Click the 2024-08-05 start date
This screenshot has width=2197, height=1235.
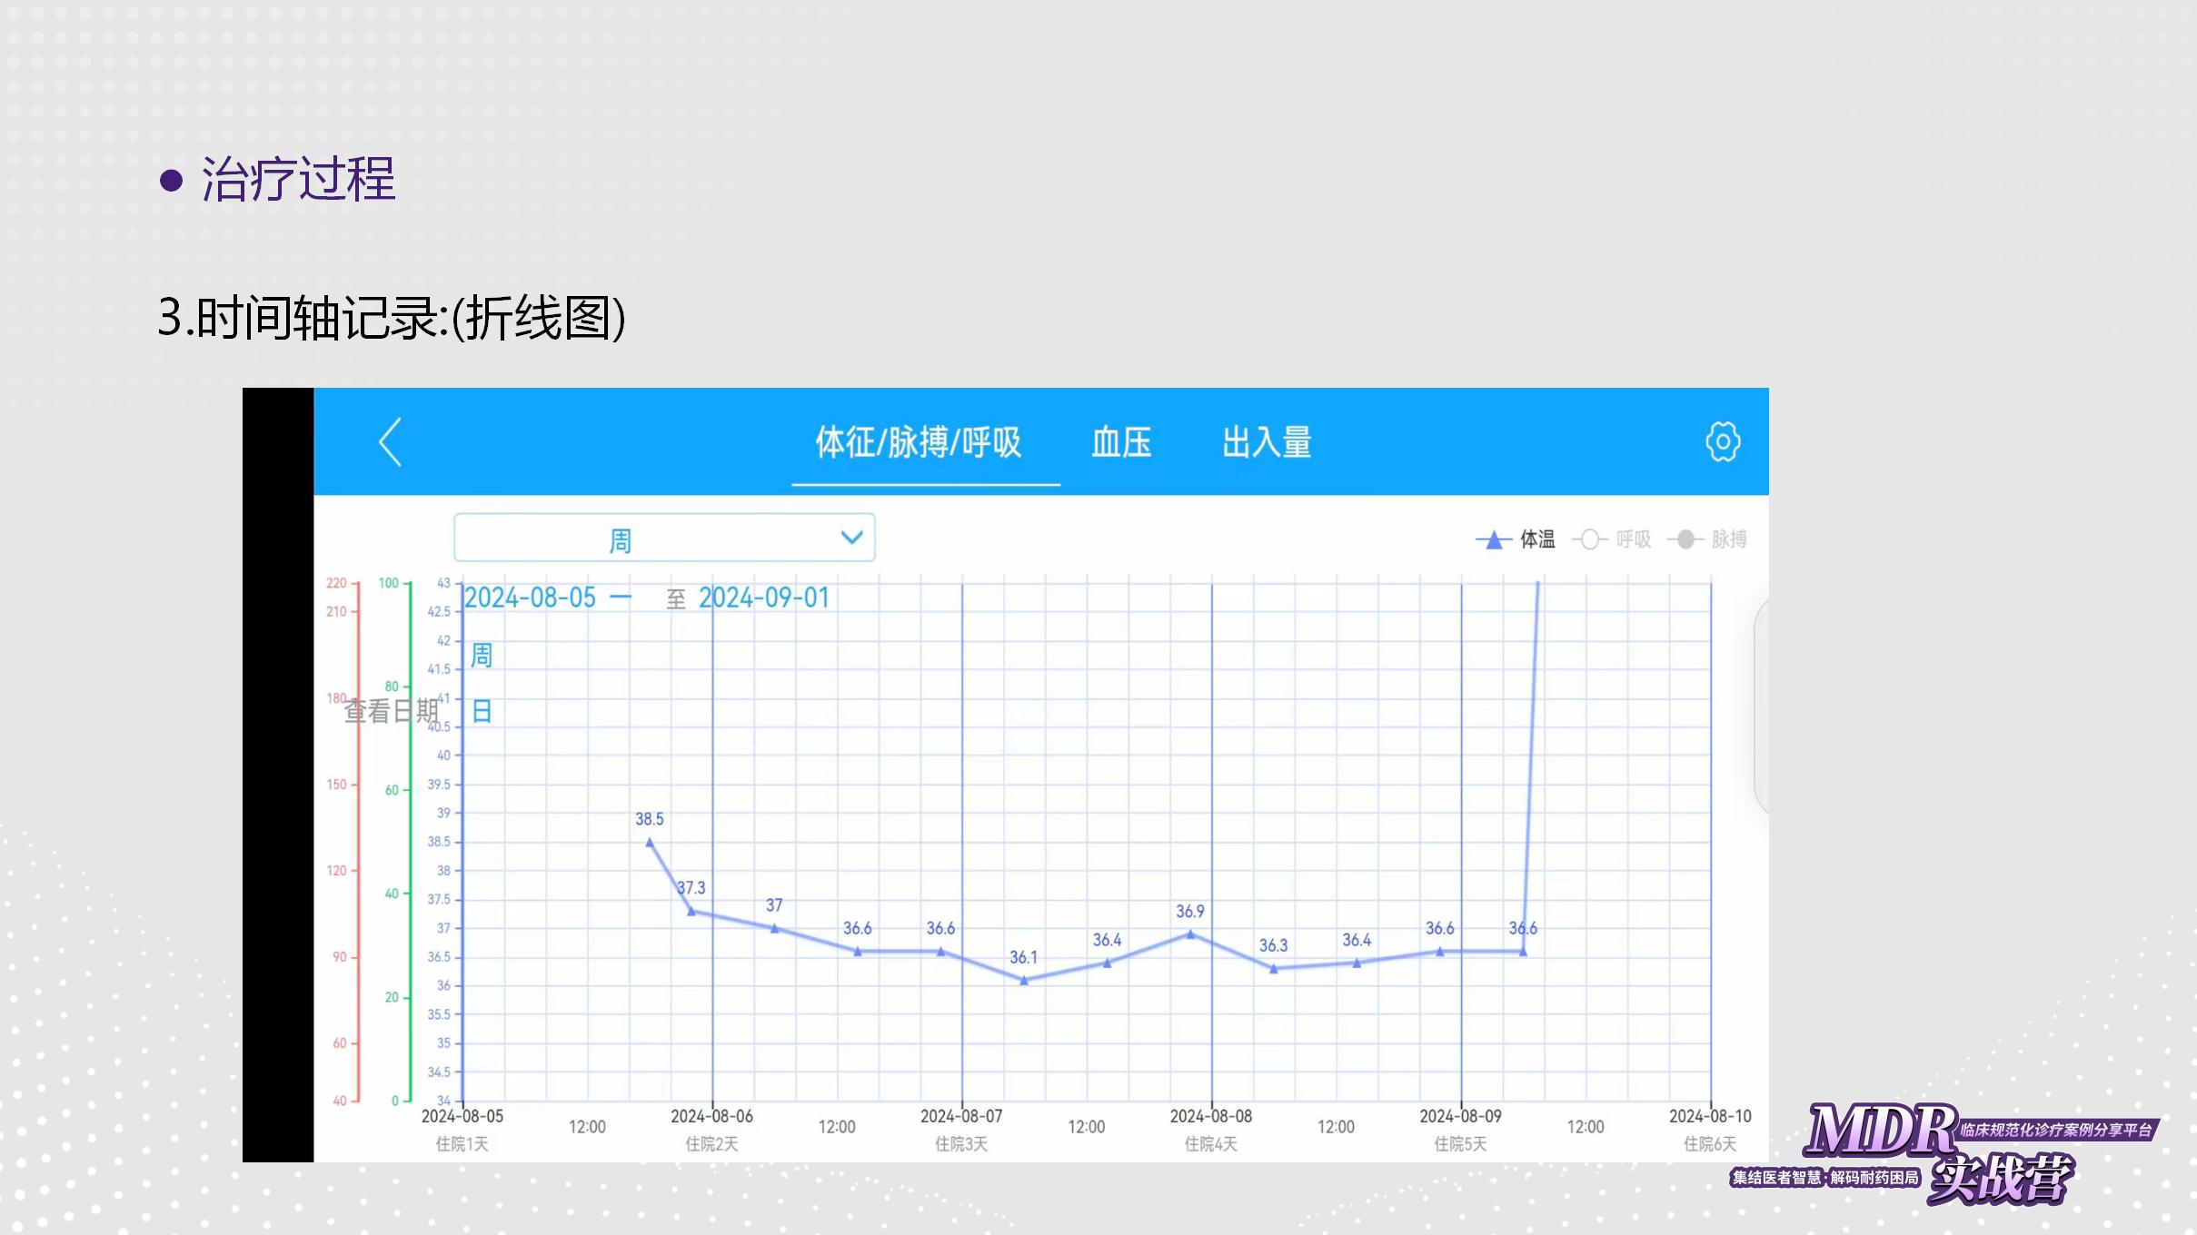pyautogui.click(x=530, y=598)
